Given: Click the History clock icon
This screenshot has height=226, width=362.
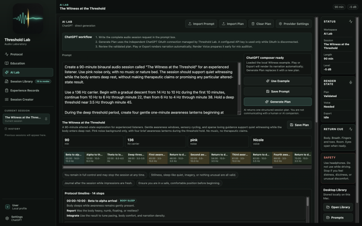Looking at the screenshot, I should tap(6, 129).
